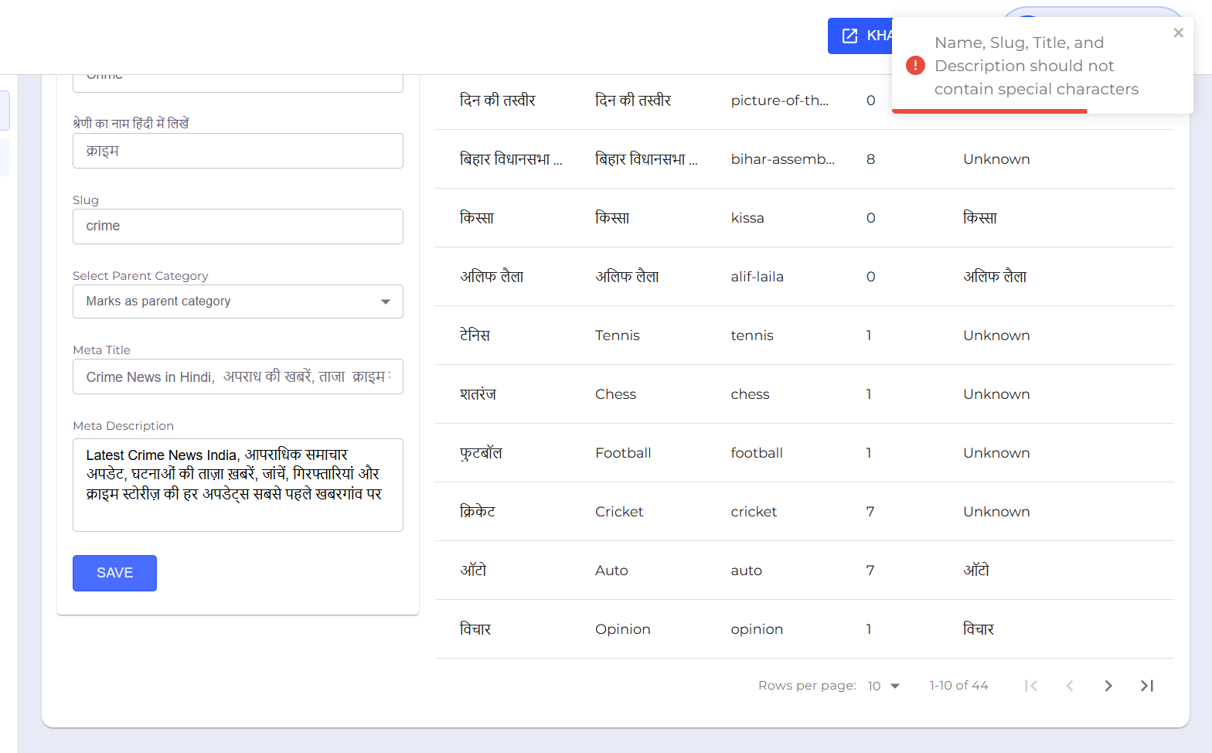Click the external link icon on blue button
Screen dimensions: 1212x753
click(x=849, y=36)
